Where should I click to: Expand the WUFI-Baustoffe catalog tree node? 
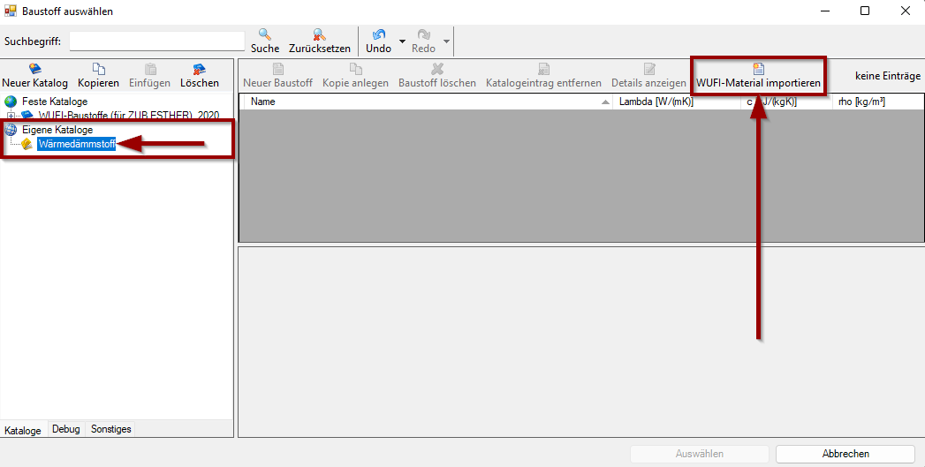11,116
